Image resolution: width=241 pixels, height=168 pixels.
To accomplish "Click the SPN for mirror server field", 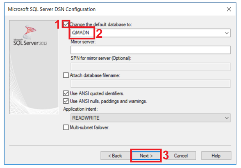I will click(x=150, y=67).
